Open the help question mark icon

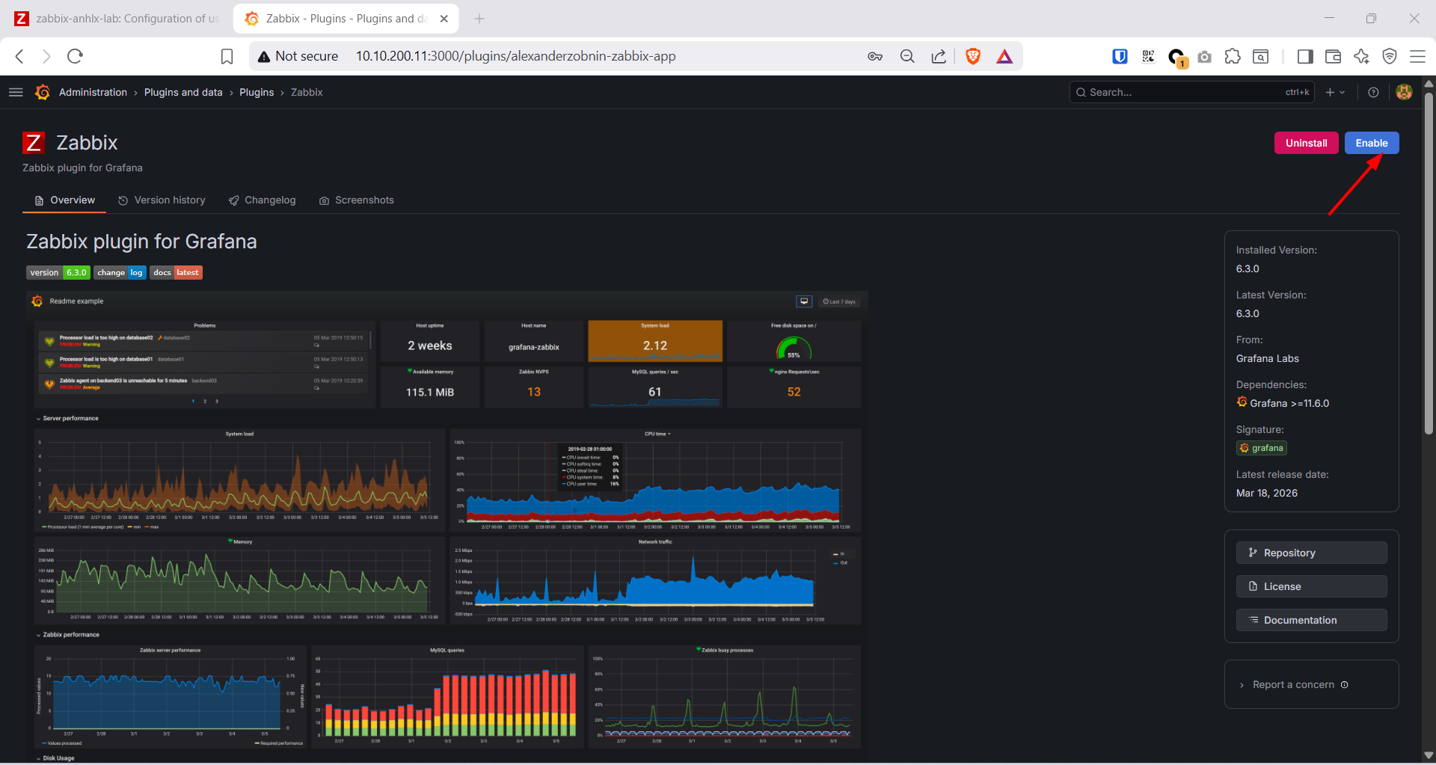click(x=1373, y=92)
